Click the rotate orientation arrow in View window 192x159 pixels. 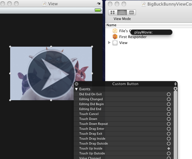click(99, 4)
